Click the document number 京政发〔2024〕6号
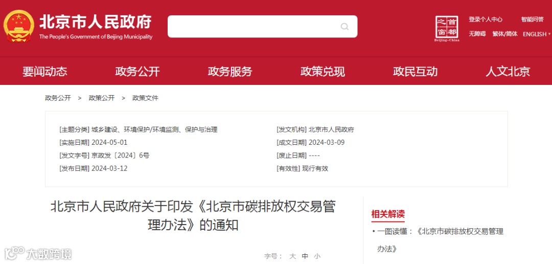This screenshot has height=264, width=552. 121,156
